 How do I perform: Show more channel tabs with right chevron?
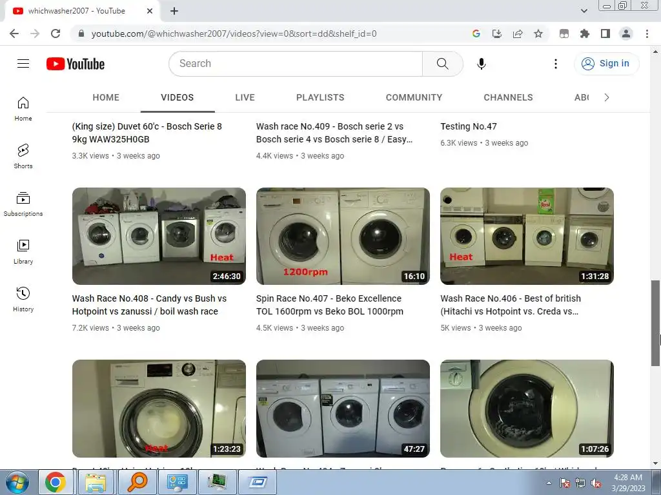pyautogui.click(x=607, y=98)
